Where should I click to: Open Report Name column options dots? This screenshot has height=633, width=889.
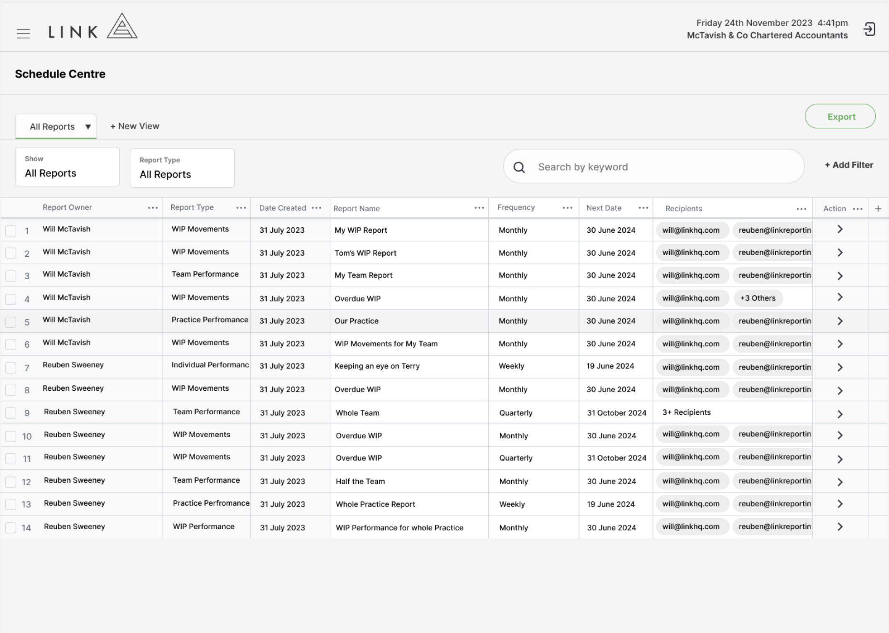tap(479, 208)
